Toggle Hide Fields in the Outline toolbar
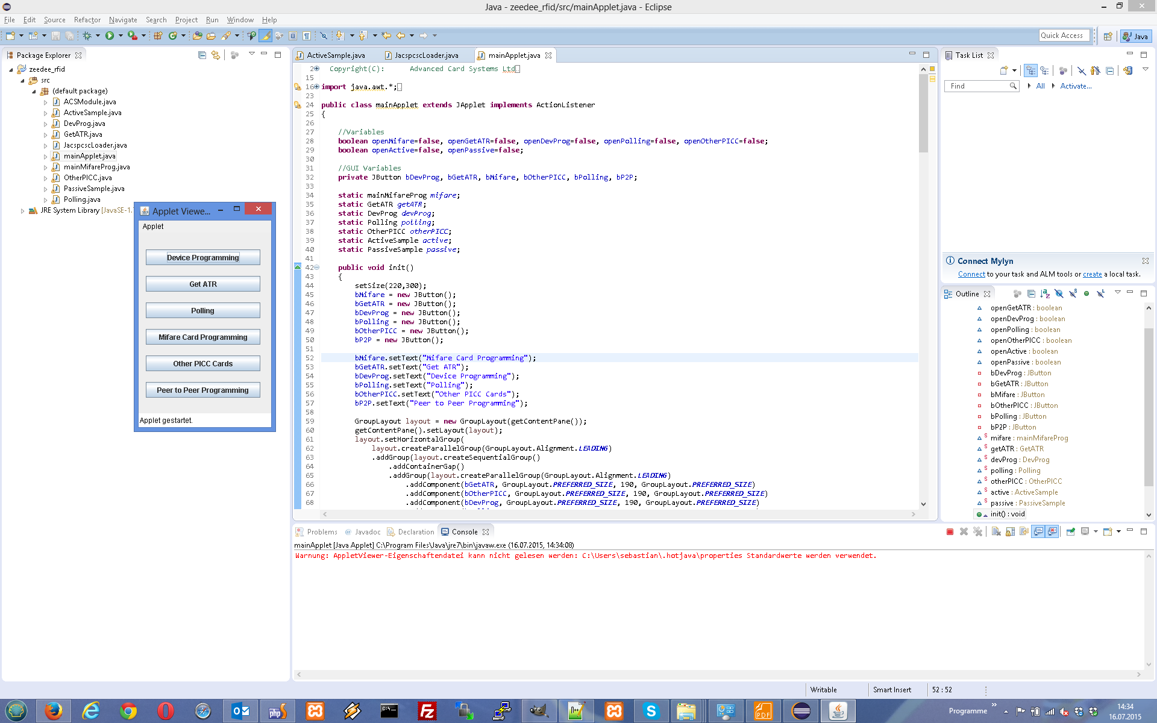Image resolution: width=1157 pixels, height=723 pixels. (1059, 294)
